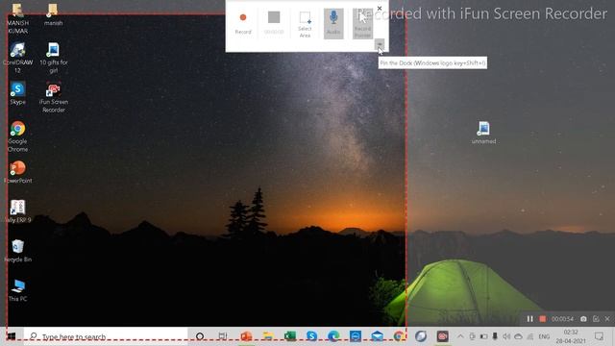Toggle Audio microphone recording
This screenshot has width=615, height=346.
(333, 23)
